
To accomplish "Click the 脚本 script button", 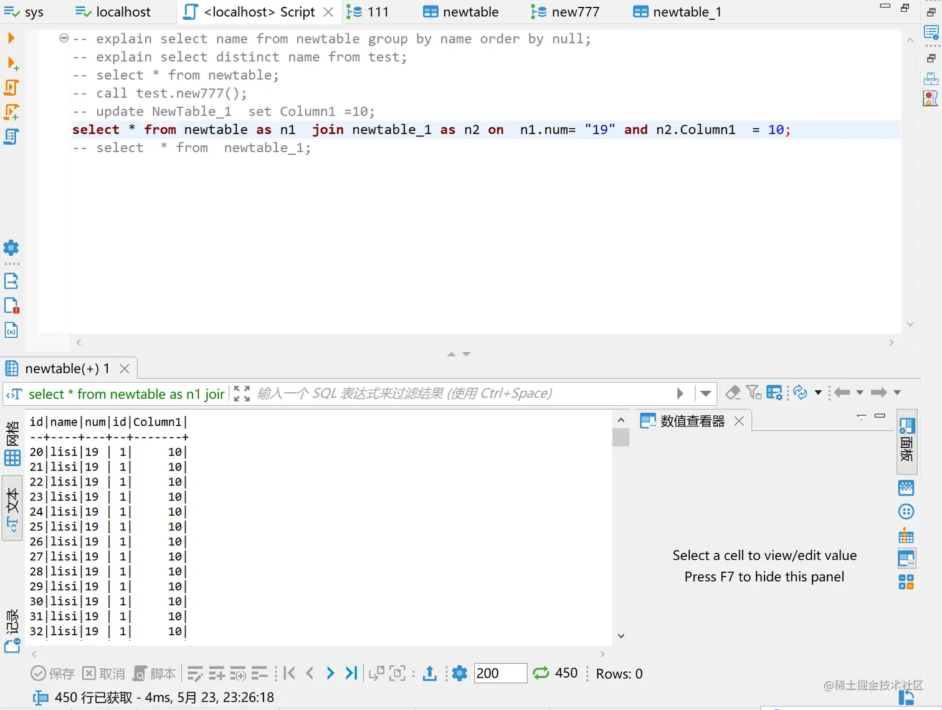I will click(x=155, y=673).
